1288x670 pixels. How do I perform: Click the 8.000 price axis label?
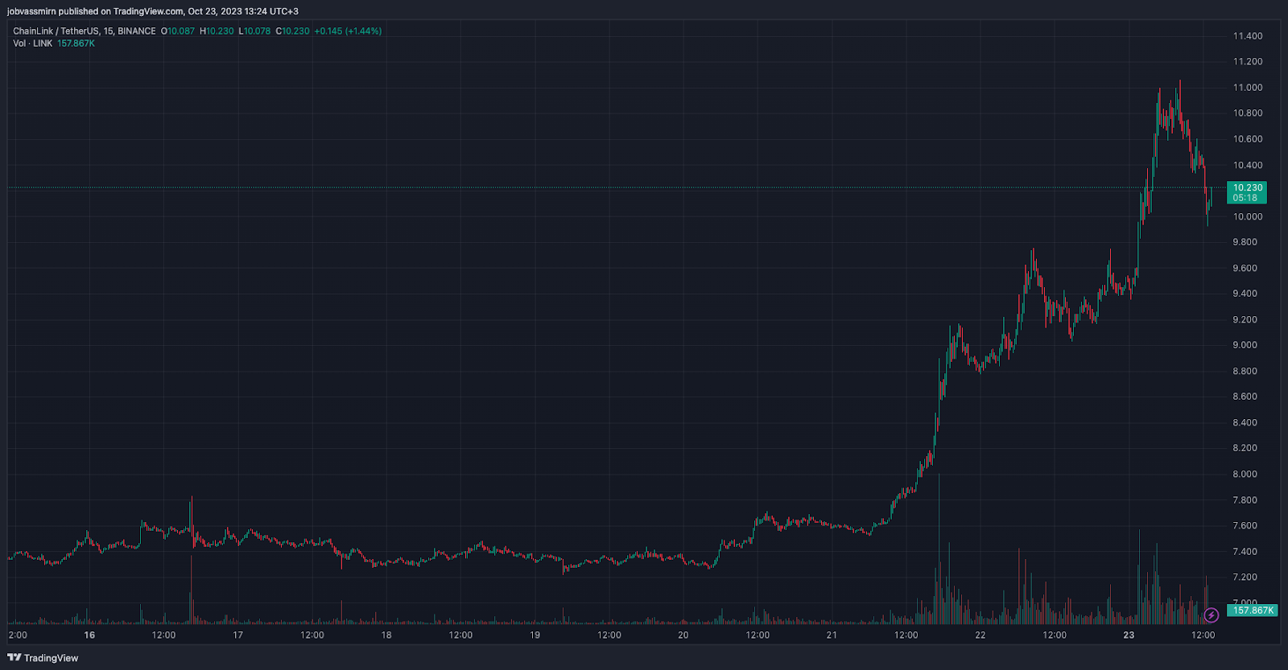click(x=1245, y=474)
